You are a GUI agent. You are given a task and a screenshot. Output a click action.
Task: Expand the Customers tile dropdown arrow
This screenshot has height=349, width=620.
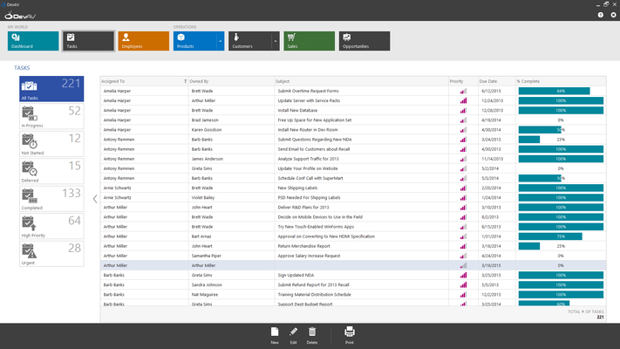click(276, 41)
